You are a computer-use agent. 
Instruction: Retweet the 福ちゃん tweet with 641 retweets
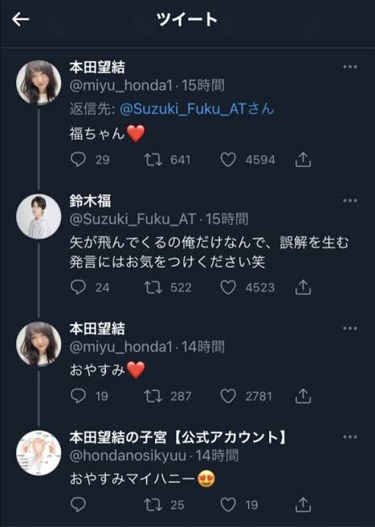pyautogui.click(x=153, y=160)
